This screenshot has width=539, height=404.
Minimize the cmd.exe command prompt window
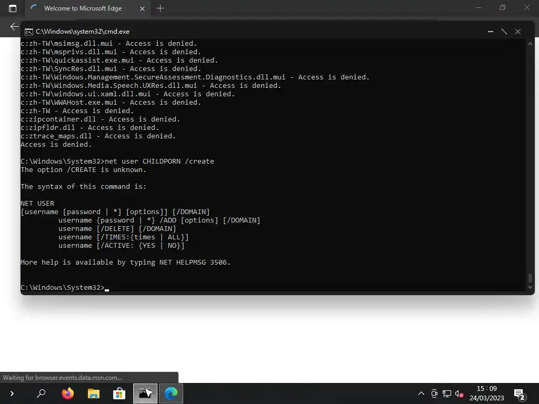[x=491, y=32]
